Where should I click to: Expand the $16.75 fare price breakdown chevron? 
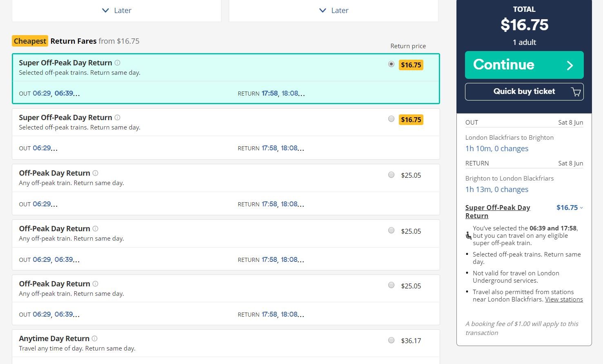click(x=581, y=208)
